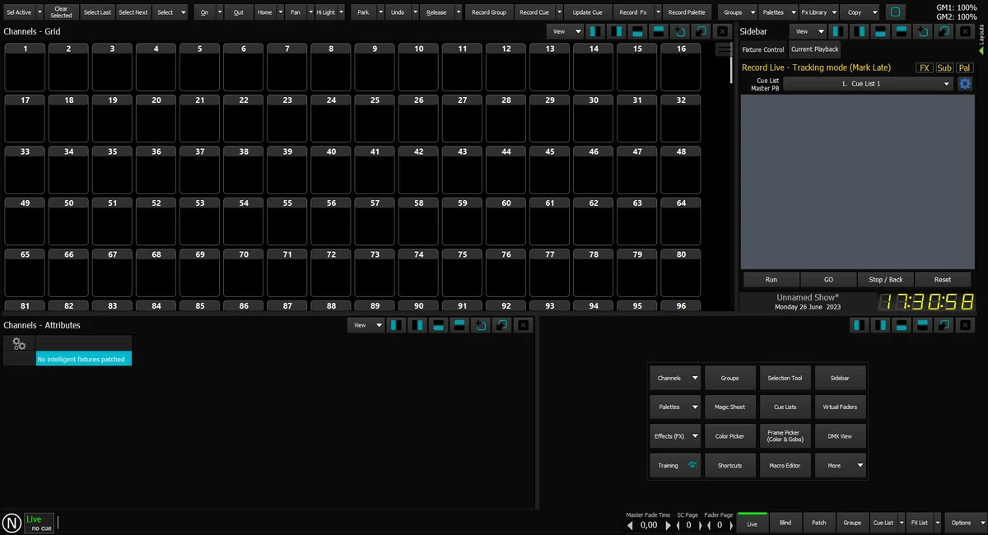Open Cue List 1 combo box

click(x=869, y=83)
